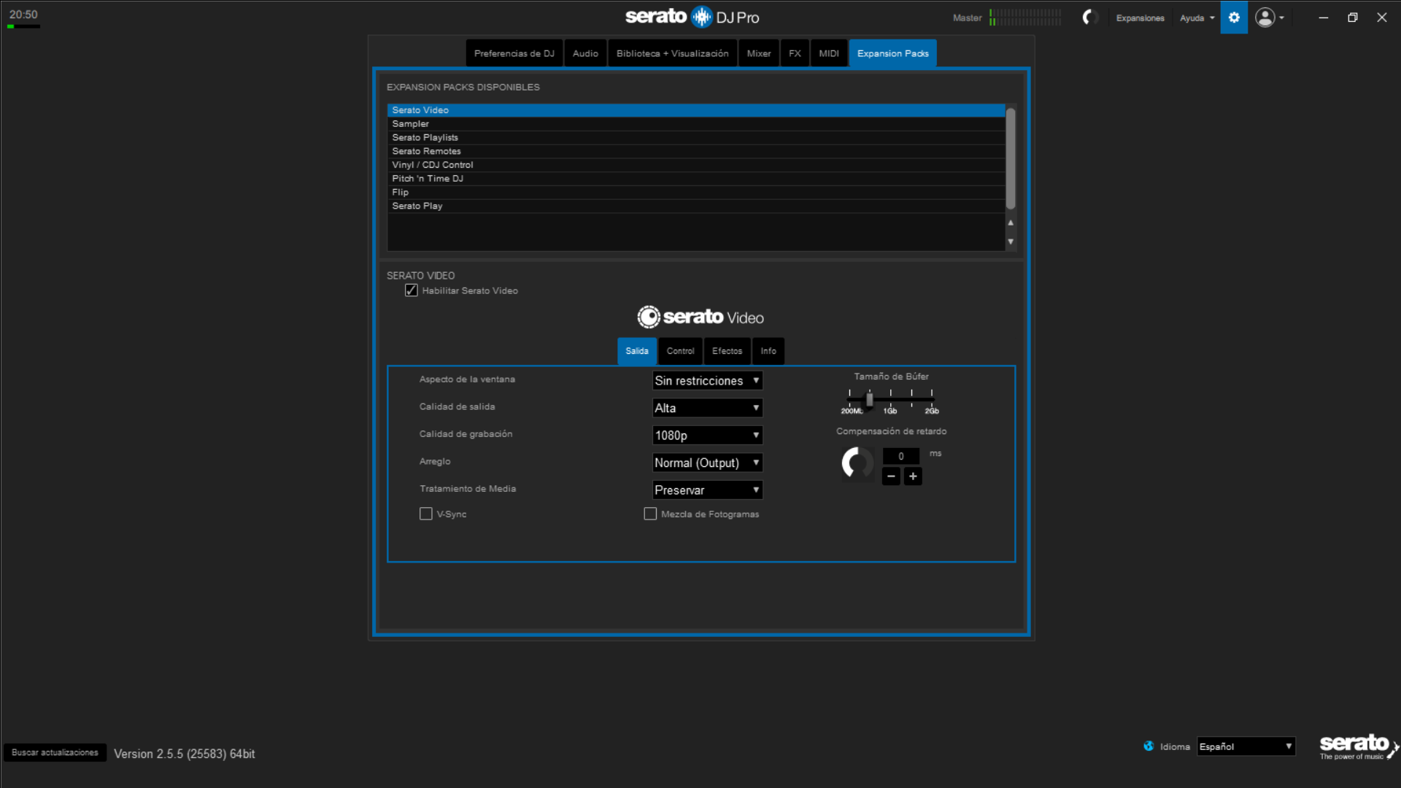Enable the V-Sync checkbox
The height and width of the screenshot is (788, 1401).
tap(426, 514)
